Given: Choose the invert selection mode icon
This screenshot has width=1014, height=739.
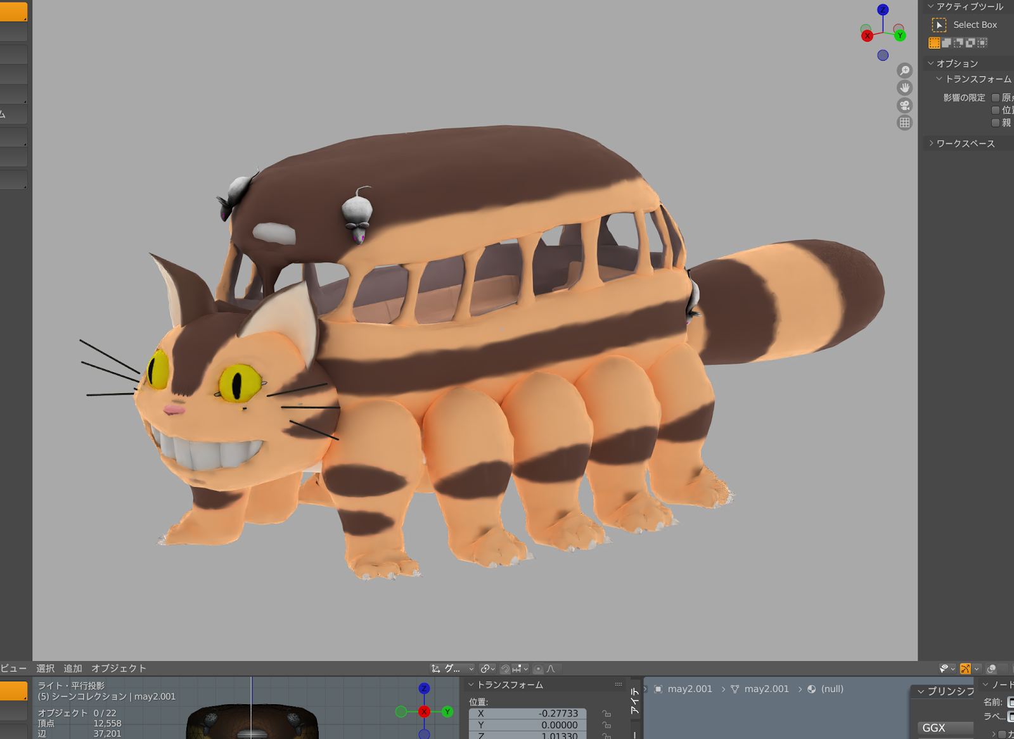Looking at the screenshot, I should [970, 43].
